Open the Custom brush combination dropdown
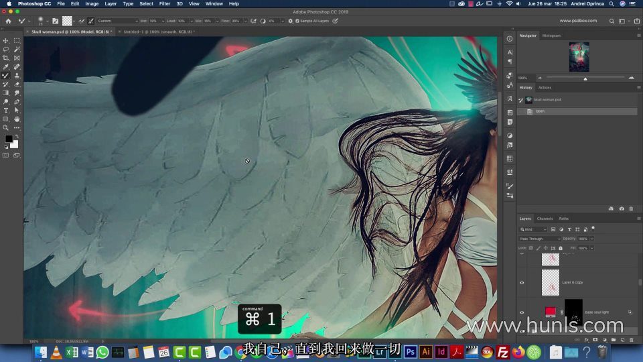Viewport: 643px width, 362px height. pos(118,21)
